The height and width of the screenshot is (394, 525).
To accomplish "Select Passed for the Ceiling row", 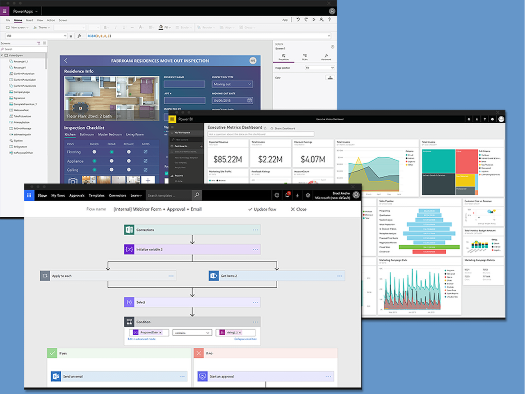I will click(94, 170).
